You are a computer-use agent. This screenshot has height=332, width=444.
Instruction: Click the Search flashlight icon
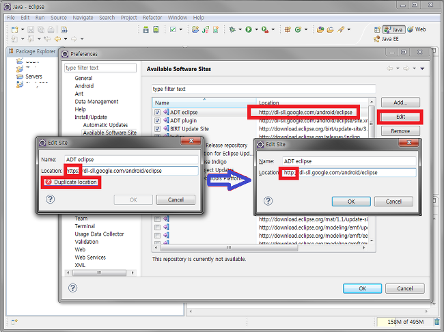click(341, 29)
